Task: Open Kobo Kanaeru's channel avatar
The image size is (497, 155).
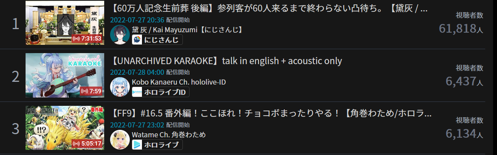Action: coord(120,87)
